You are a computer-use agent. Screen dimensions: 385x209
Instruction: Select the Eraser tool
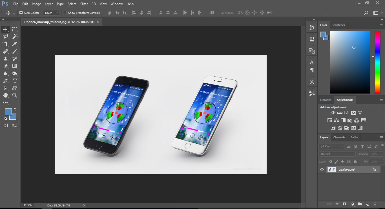coord(5,66)
